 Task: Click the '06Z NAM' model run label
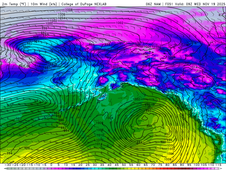pos(153,4)
